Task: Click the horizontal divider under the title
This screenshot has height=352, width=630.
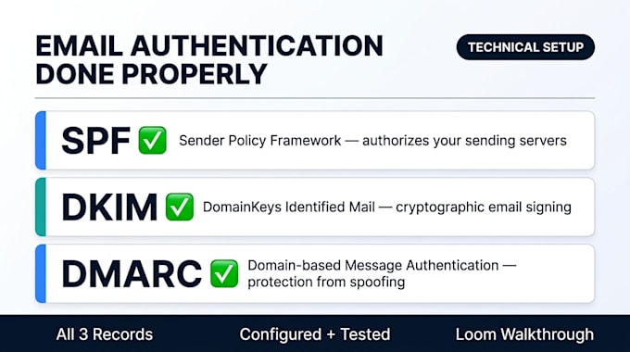Action: pyautogui.click(x=315, y=97)
